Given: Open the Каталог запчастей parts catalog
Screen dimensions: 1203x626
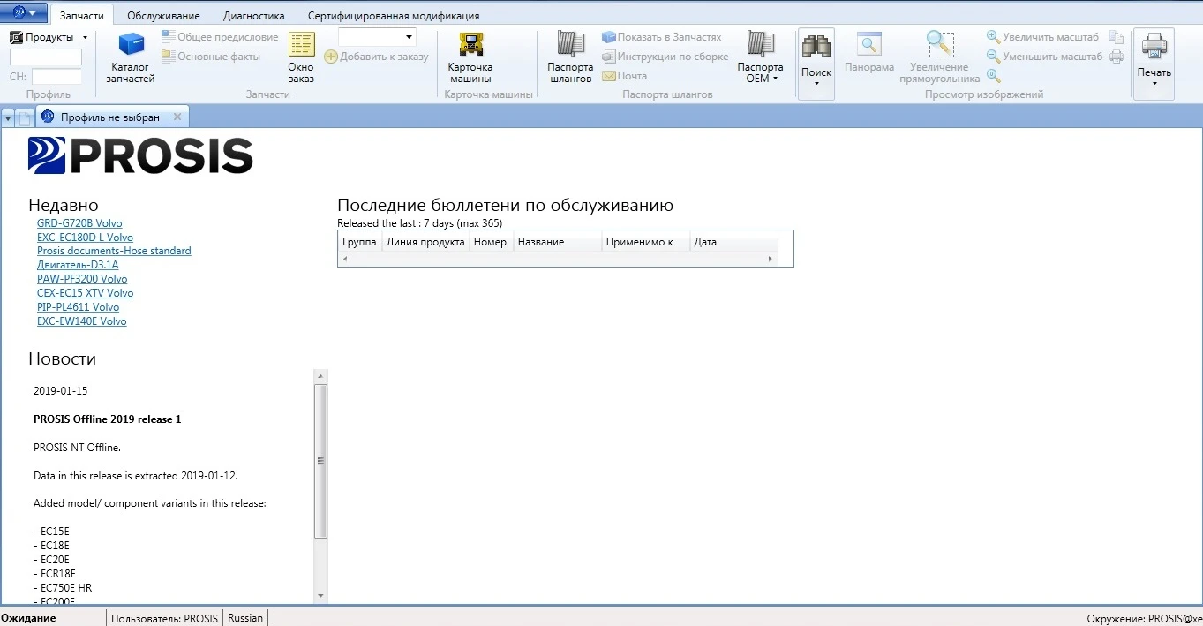Looking at the screenshot, I should click(131, 58).
